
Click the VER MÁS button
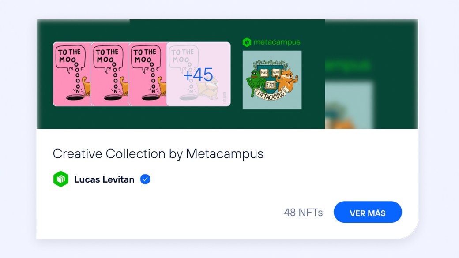[x=368, y=212]
